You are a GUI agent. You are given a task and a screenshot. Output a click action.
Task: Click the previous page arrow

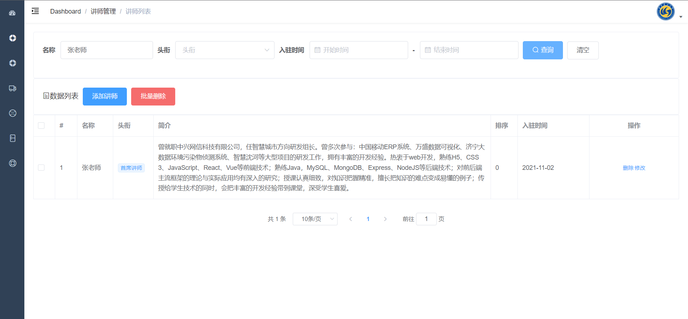(350, 219)
